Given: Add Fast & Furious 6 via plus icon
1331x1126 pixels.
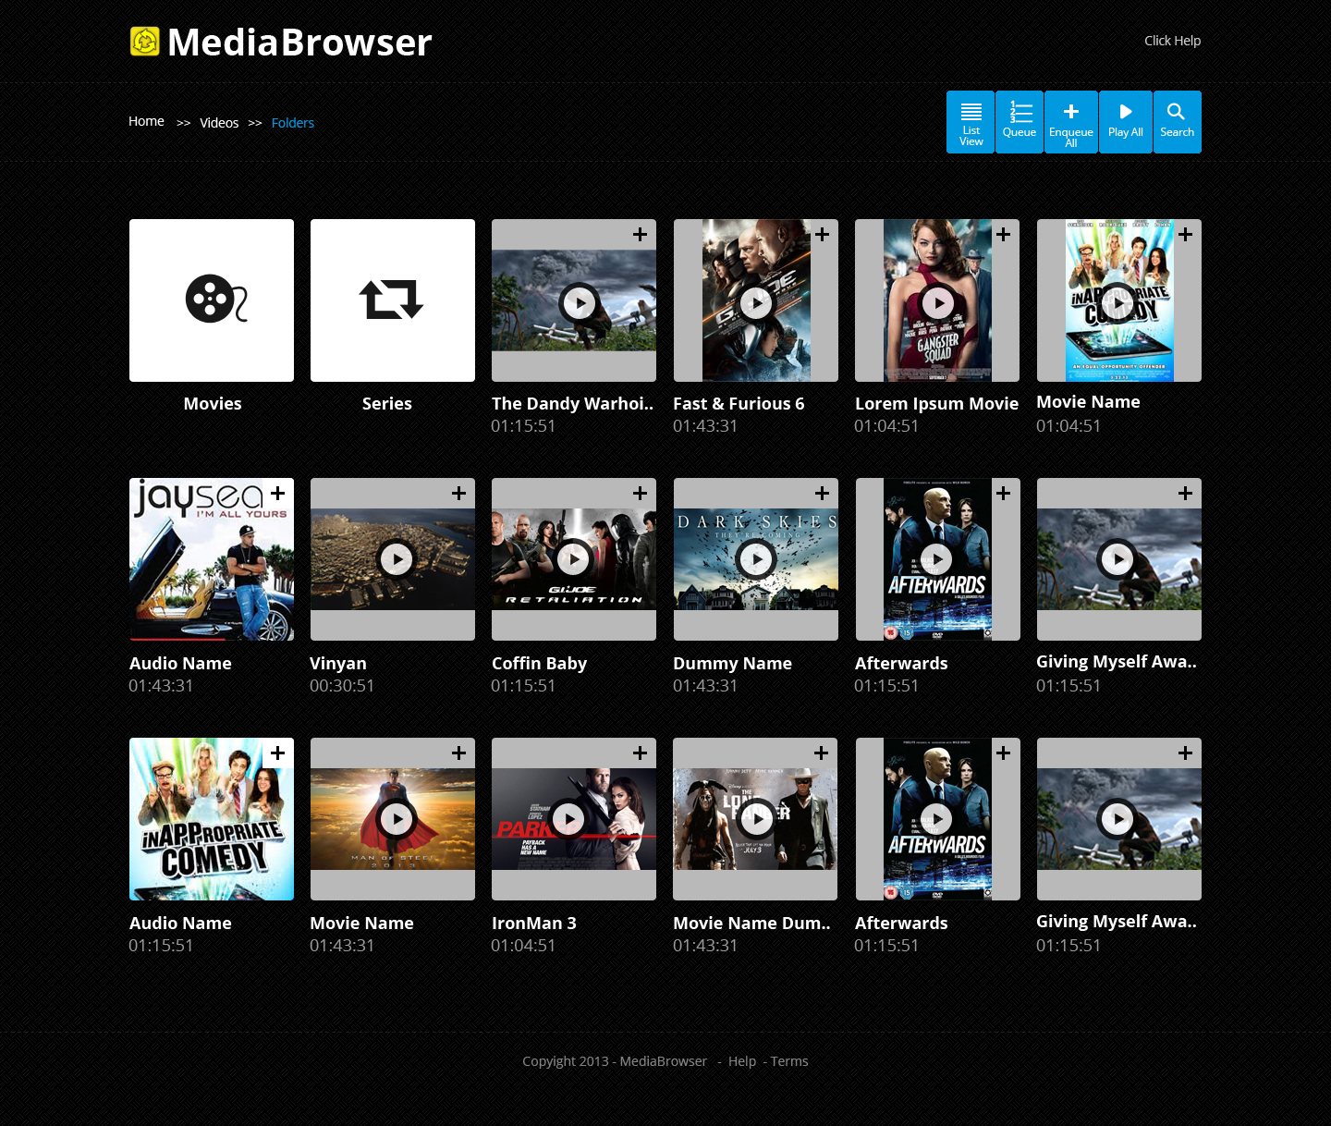Looking at the screenshot, I should (x=822, y=235).
